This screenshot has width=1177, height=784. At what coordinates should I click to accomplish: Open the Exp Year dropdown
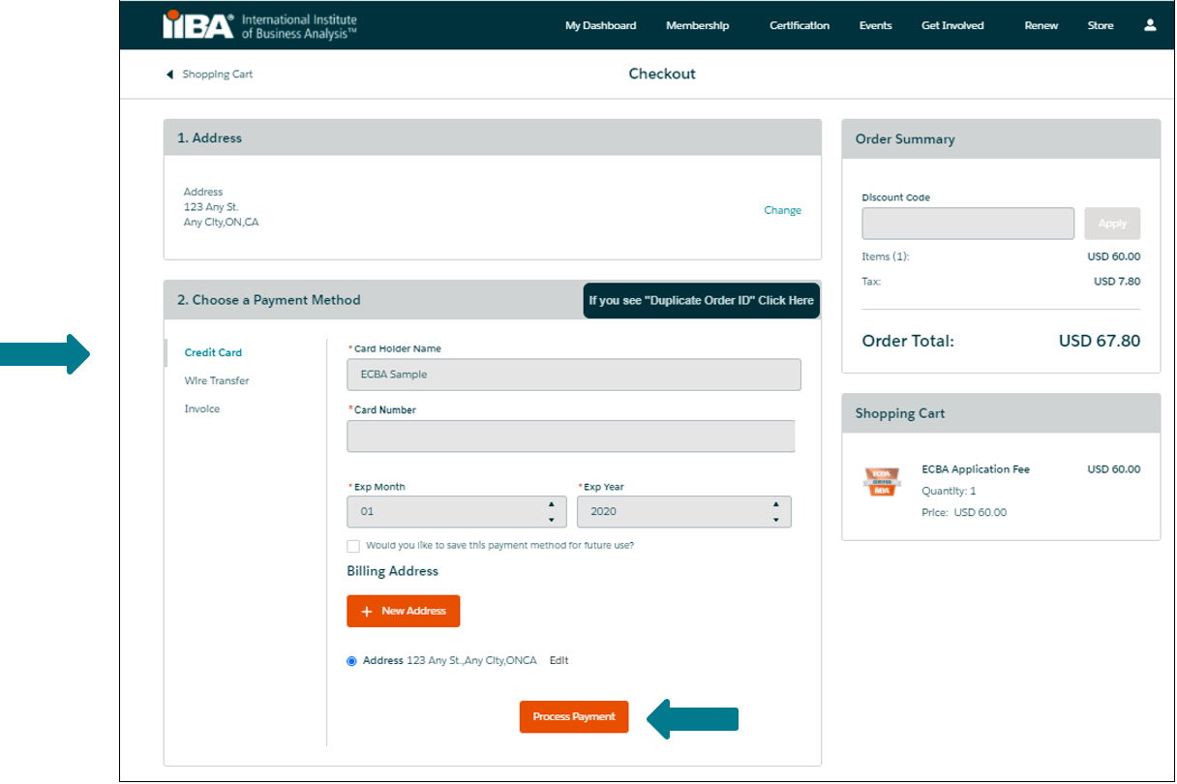[x=684, y=512]
